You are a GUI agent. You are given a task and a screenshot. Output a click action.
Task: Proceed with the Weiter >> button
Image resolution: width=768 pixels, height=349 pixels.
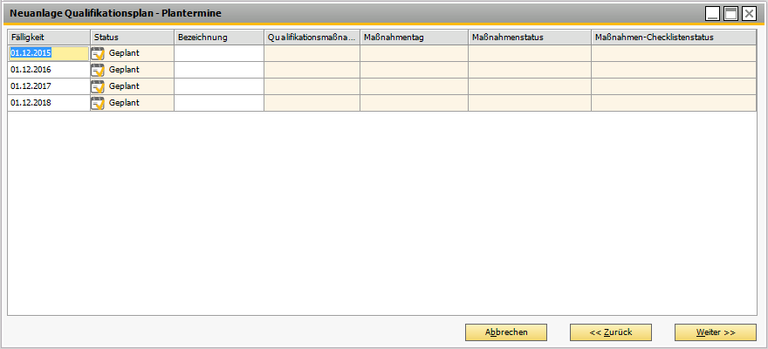pyautogui.click(x=715, y=332)
